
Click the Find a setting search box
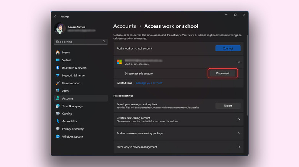(79, 42)
